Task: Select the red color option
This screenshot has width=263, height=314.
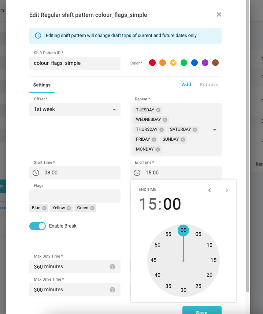Action: point(152,63)
